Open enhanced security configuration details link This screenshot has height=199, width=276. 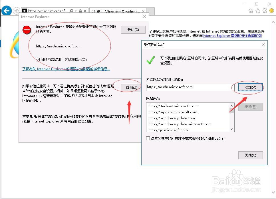tap(66, 69)
